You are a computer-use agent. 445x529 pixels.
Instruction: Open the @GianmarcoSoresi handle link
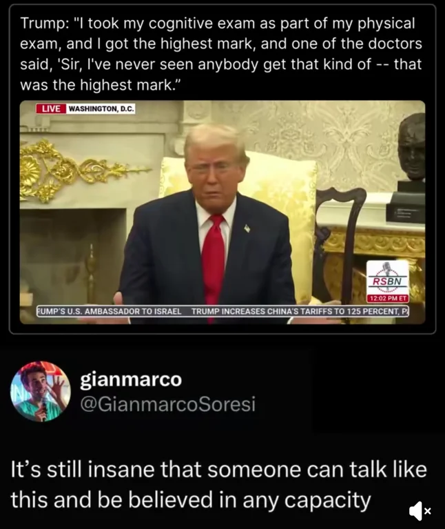(x=168, y=404)
